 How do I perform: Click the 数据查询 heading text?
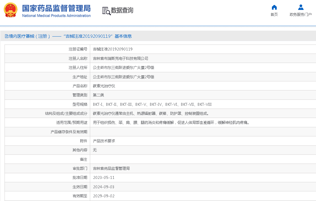pyautogui.click(x=122, y=10)
